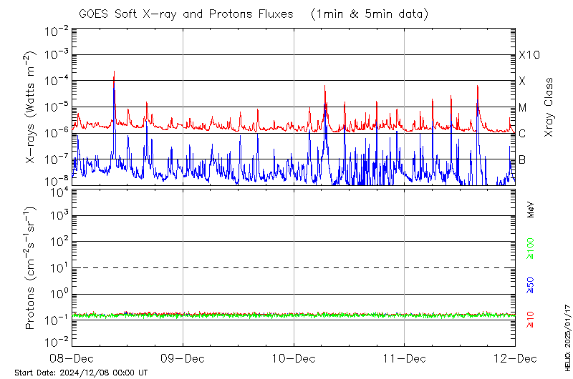Click the 08-Dec date label on x-axis
The image size is (573, 379).
(x=72, y=358)
